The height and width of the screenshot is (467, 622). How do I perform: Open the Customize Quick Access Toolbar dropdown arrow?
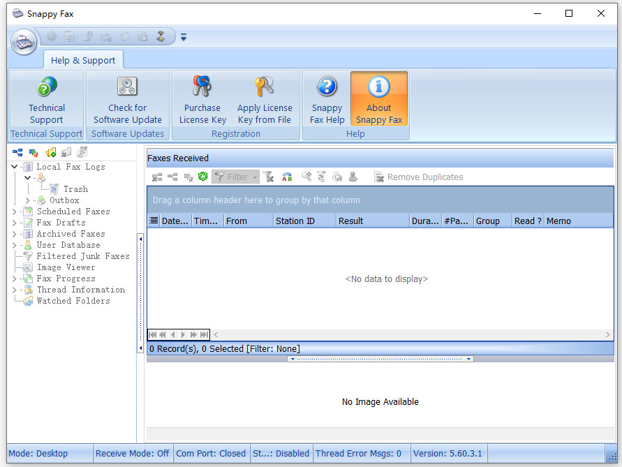184,37
